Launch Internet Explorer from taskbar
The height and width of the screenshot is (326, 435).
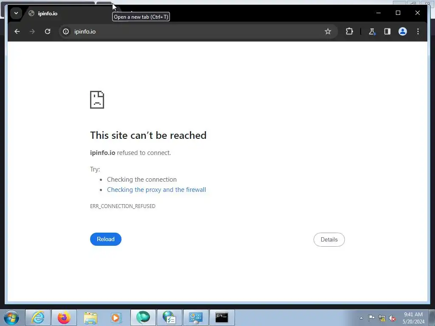tap(38, 318)
